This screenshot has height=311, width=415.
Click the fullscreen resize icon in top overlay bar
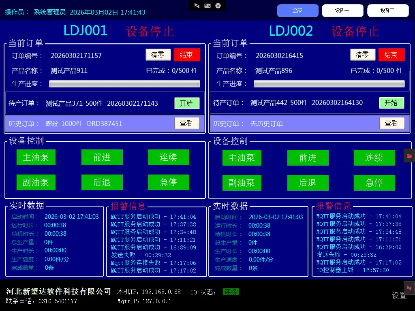point(207,6)
